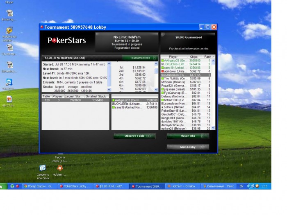Expand hidden tray icons with the blue arrow

[x=248, y=186]
